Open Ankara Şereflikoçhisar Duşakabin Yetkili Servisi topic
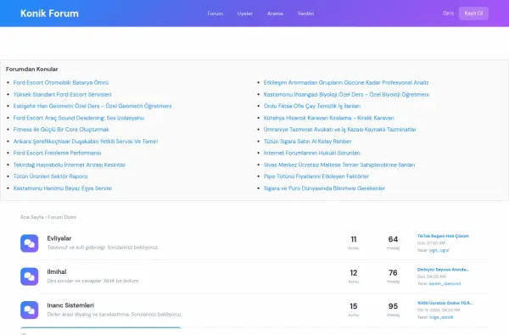509x335 pixels. click(x=86, y=141)
